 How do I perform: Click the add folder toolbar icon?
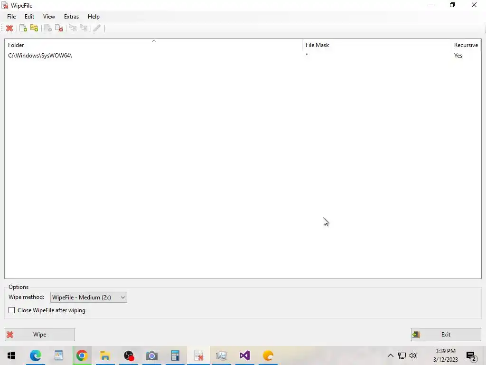(34, 28)
